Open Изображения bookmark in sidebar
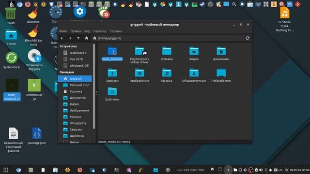This screenshot has width=310, height=174. [x=76, y=111]
